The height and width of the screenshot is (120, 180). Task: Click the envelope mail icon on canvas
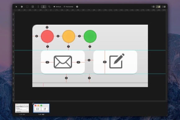point(63,62)
